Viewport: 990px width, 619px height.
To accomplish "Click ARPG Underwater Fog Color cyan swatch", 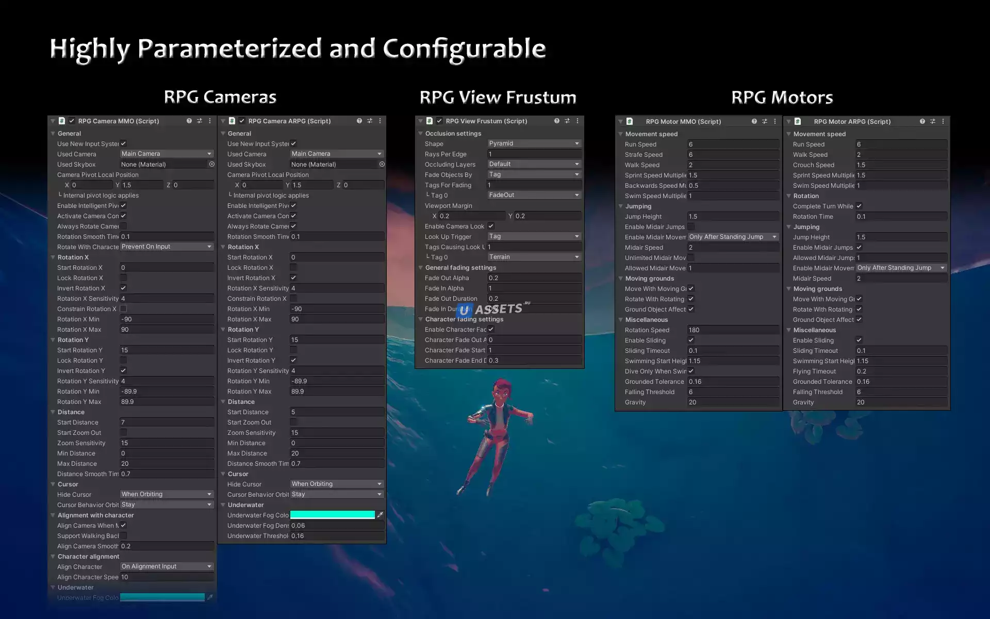I will point(333,515).
